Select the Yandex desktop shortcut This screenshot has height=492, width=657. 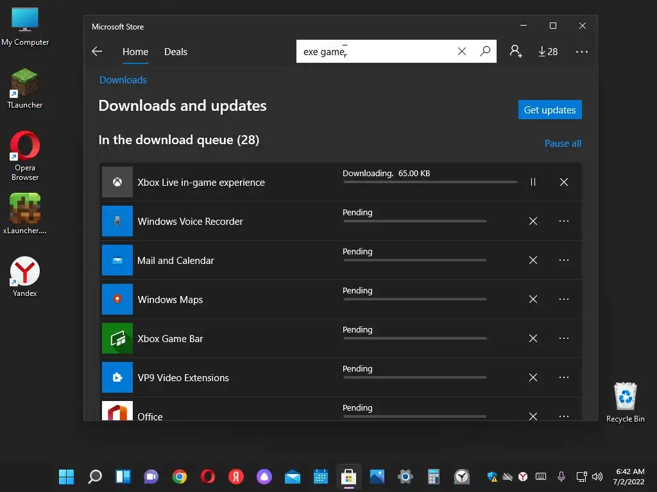[25, 277]
